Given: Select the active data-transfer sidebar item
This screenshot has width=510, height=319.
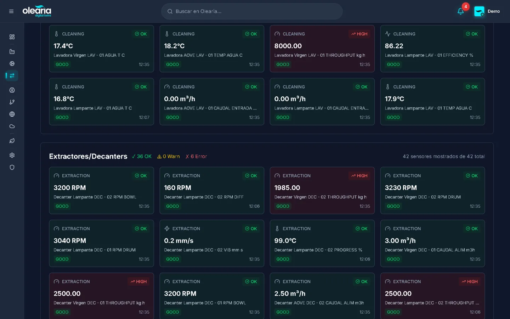Looking at the screenshot, I should (12, 75).
